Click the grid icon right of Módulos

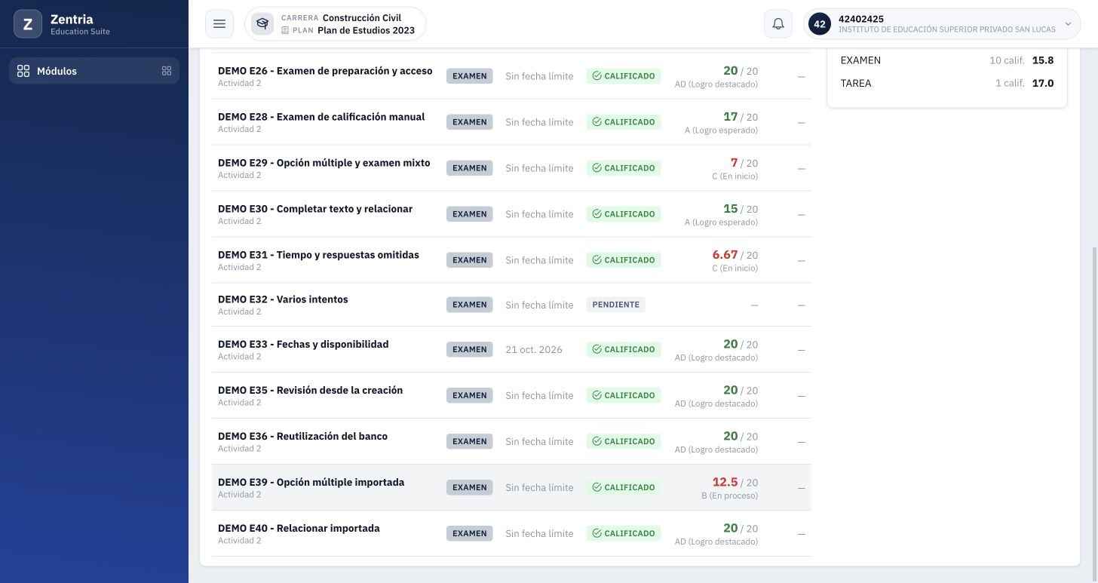pyautogui.click(x=167, y=71)
